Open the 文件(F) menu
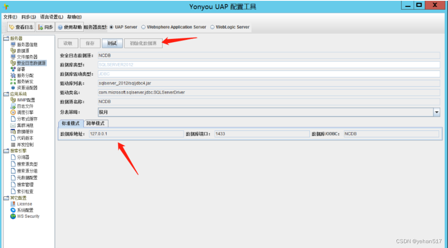Screen dimensions: 448x248 click(x=10, y=17)
